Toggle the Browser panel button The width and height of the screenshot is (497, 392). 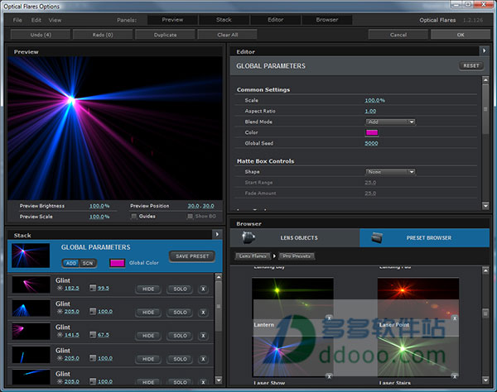click(x=327, y=20)
